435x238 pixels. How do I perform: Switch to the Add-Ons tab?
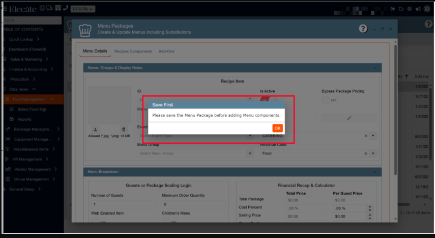[166, 51]
